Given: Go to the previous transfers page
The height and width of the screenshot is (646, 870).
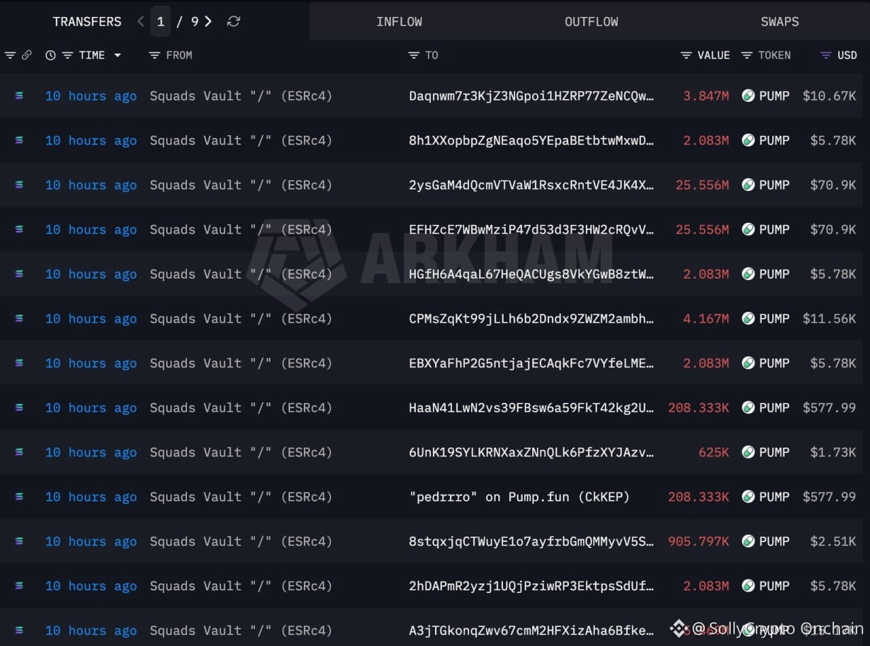Looking at the screenshot, I should (141, 22).
